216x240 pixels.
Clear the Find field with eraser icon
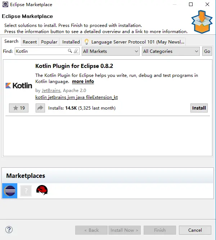[x=76, y=51]
